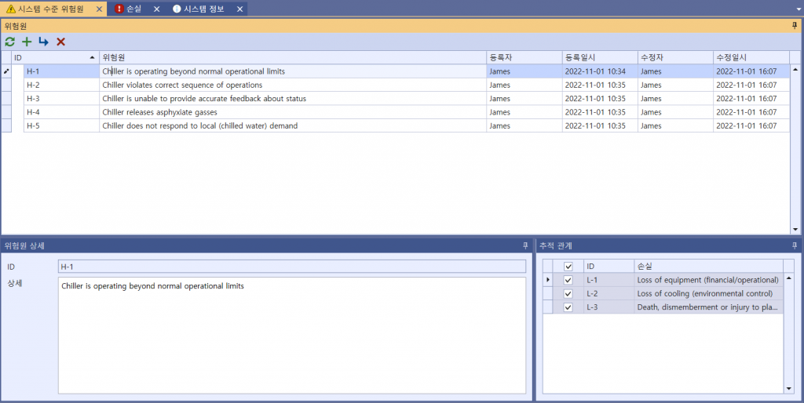Click the ID field showing H-1 in details

point(292,267)
